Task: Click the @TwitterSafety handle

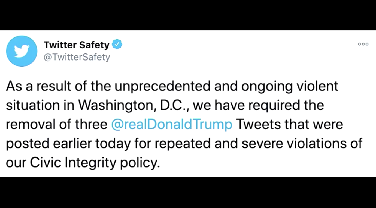Action: pyautogui.click(x=77, y=57)
